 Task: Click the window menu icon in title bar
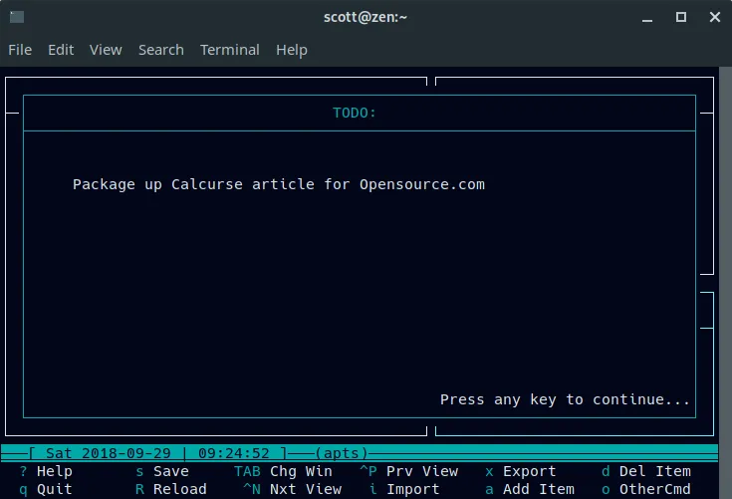18,17
